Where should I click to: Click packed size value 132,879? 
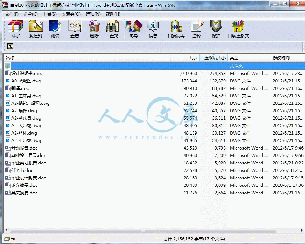(217, 81)
